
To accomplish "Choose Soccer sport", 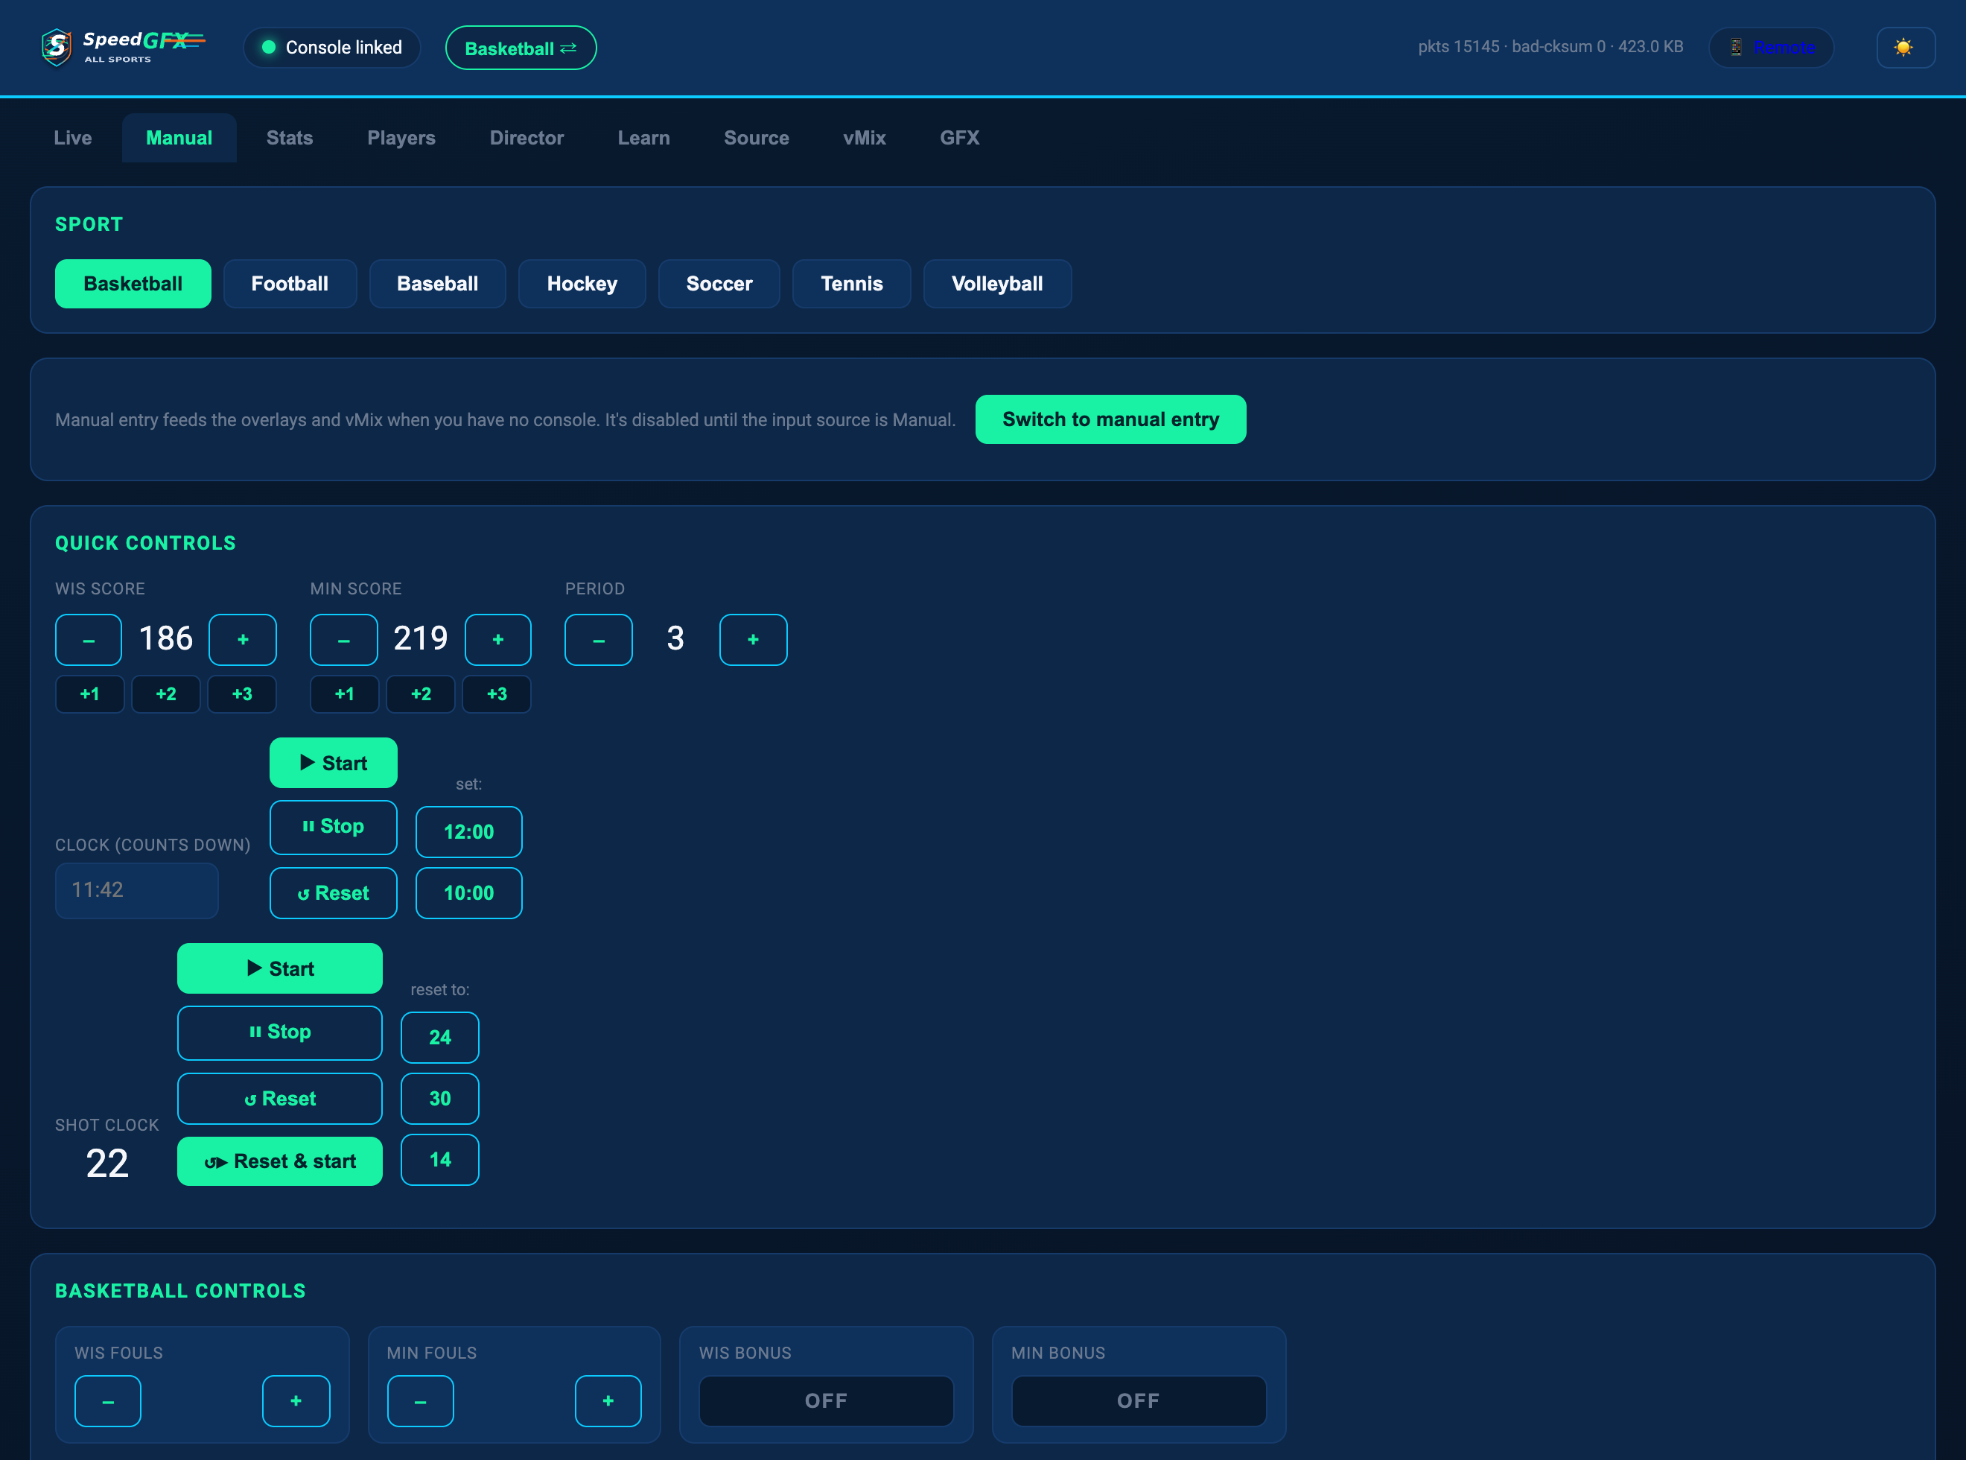I will click(x=719, y=284).
